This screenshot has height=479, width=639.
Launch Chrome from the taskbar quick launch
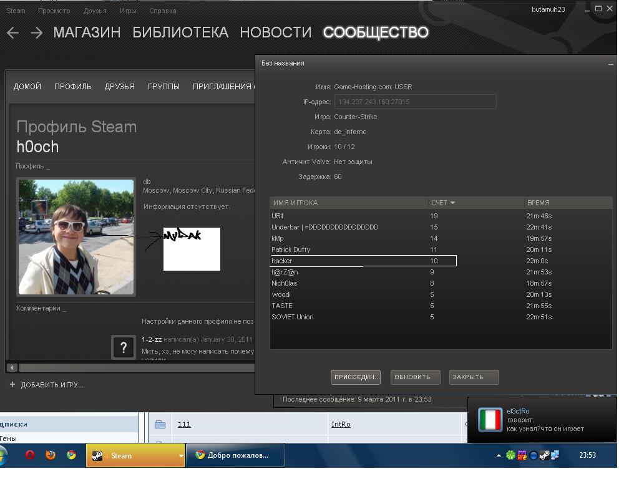71,455
